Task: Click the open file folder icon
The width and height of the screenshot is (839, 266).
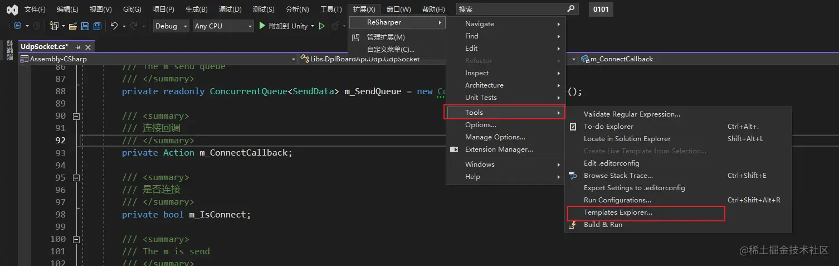Action: [73, 26]
